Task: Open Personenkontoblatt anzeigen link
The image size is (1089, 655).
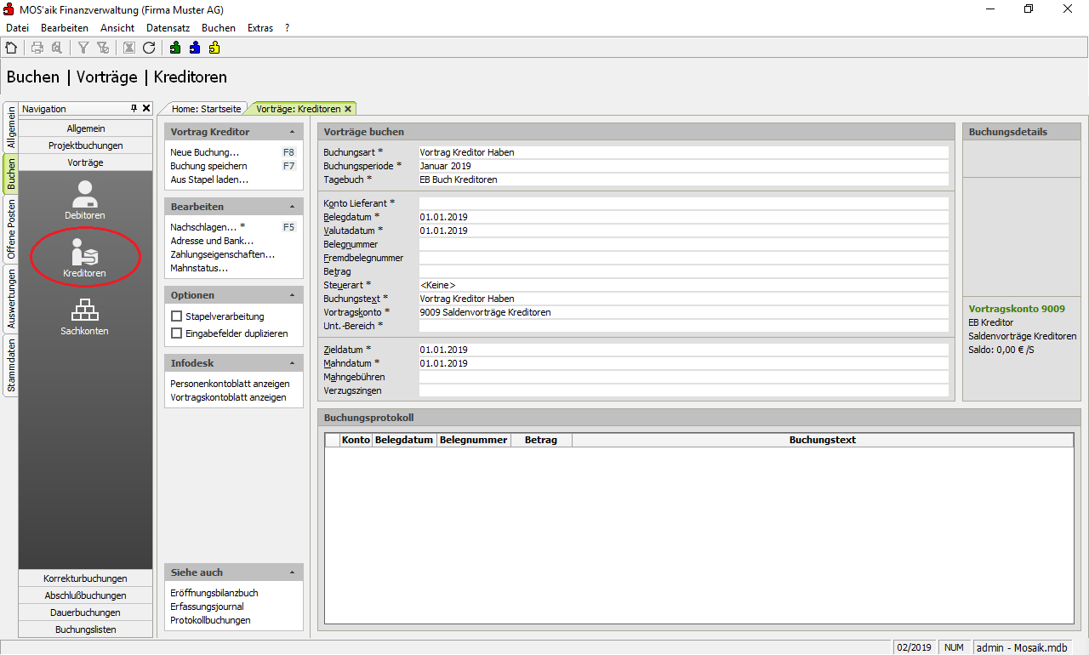Action: (x=230, y=384)
